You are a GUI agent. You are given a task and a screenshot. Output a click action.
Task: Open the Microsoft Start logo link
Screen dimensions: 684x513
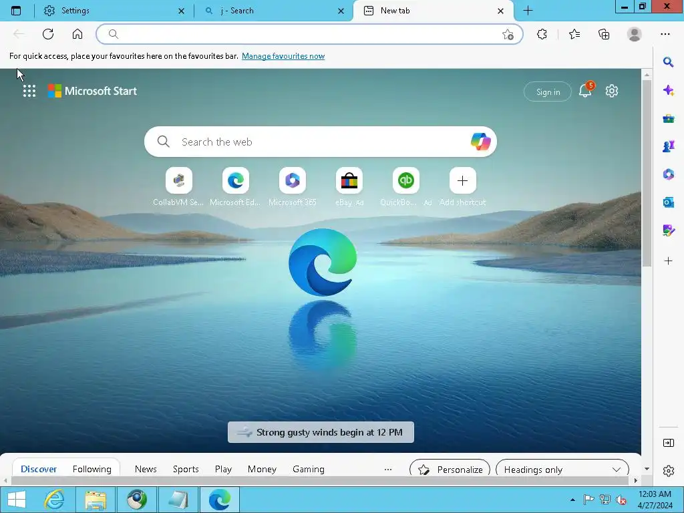point(92,91)
